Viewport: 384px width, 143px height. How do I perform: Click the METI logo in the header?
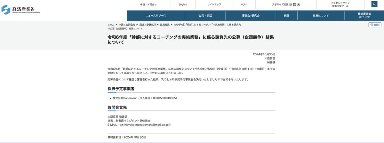coord(21,9)
